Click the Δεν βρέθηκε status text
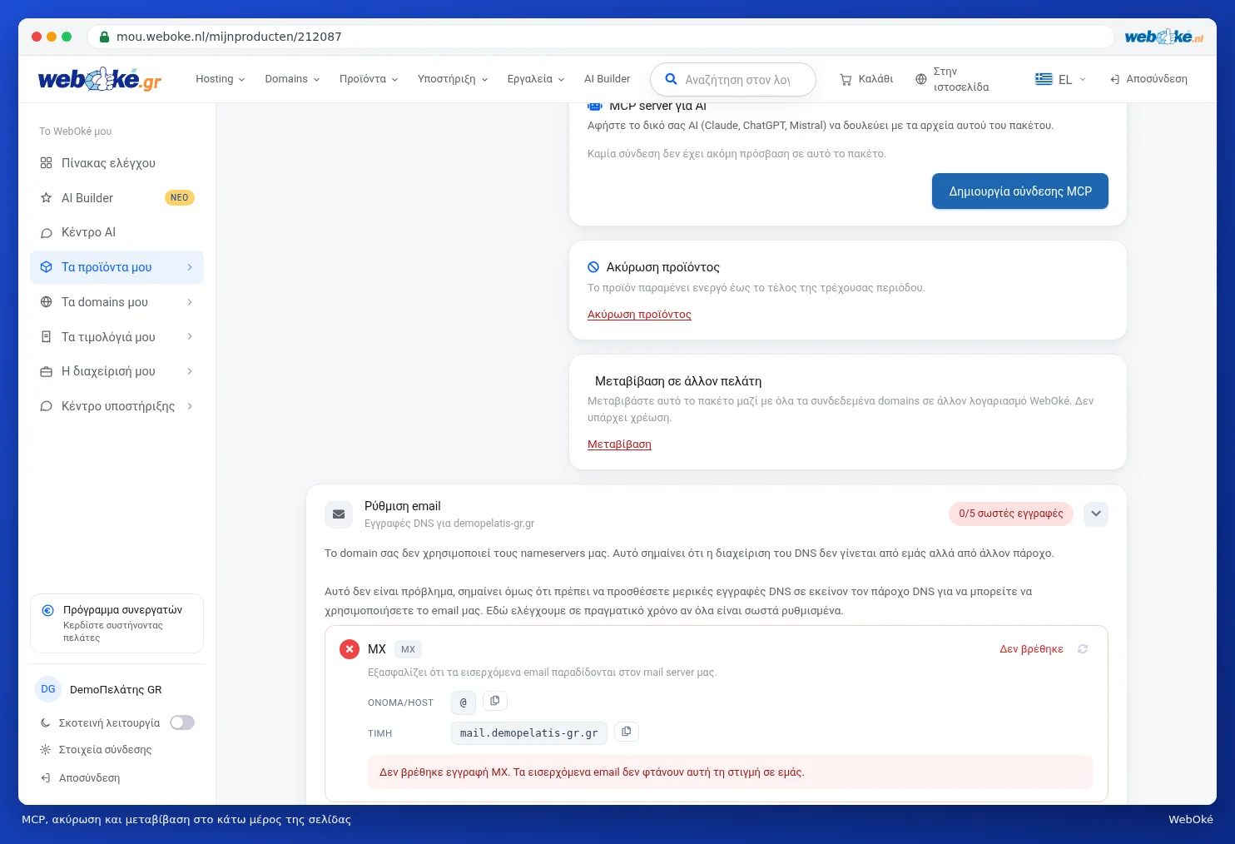The image size is (1235, 844). coord(1031,649)
